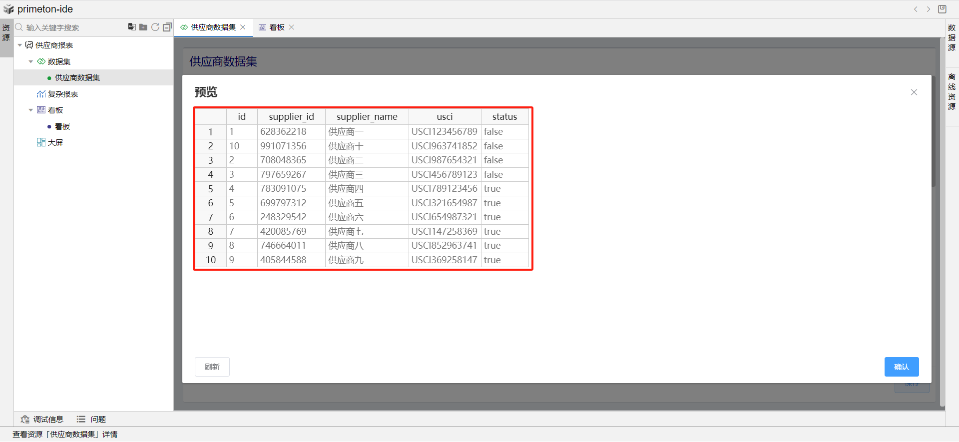
Task: Click the new folder icon
Action: [x=143, y=27]
